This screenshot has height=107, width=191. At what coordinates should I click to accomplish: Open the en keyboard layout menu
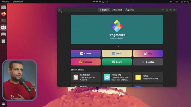(x=176, y=2)
